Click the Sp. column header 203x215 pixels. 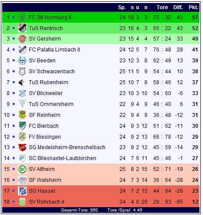click(122, 7)
